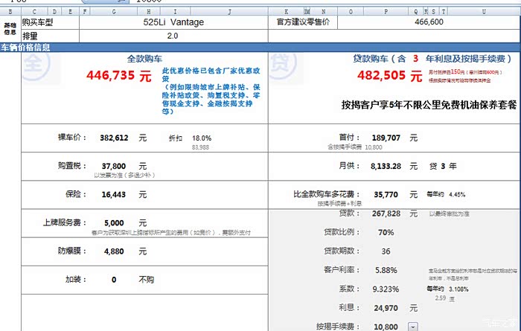Viewport: 521px width, 331px height.
Task: Select column header B
Action: (10, 12)
